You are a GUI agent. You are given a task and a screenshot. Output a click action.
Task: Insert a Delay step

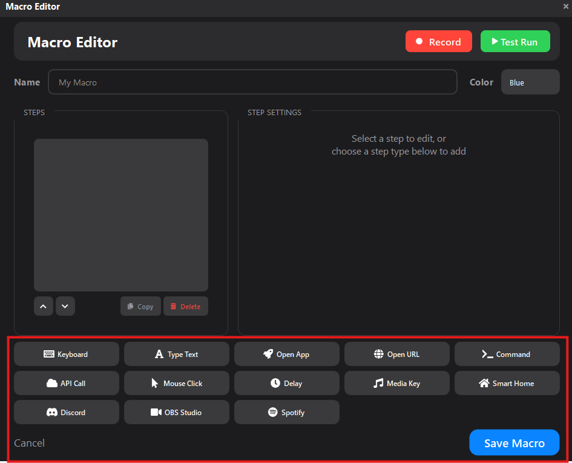(x=286, y=383)
